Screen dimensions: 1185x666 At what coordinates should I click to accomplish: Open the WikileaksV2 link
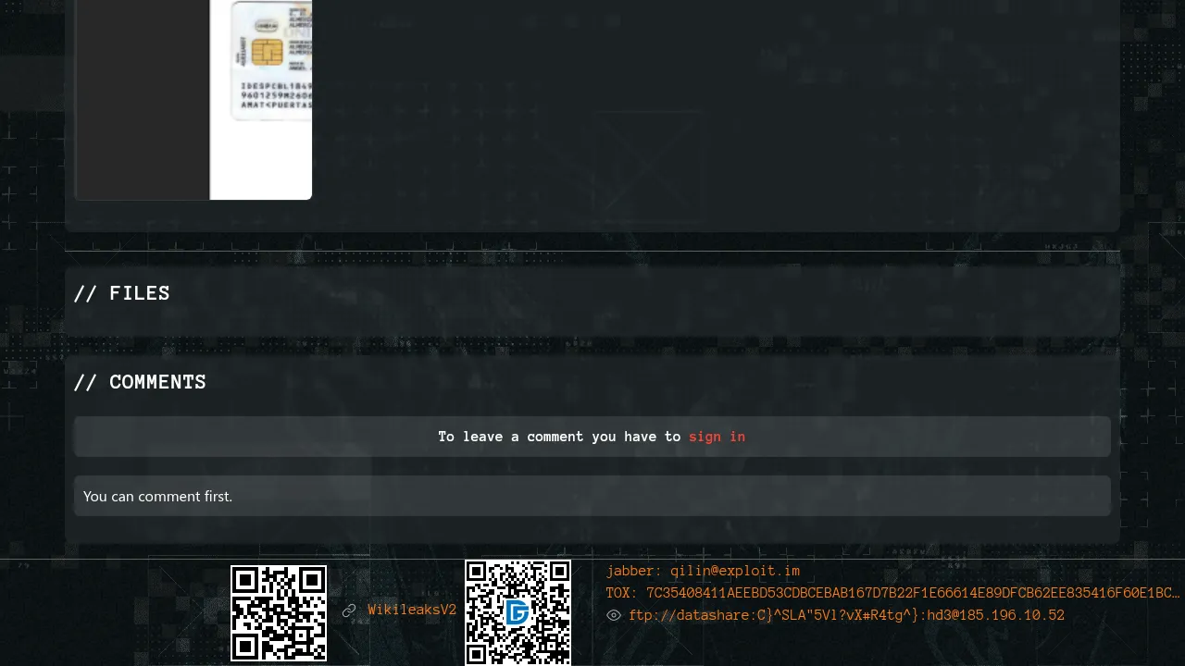point(412,610)
